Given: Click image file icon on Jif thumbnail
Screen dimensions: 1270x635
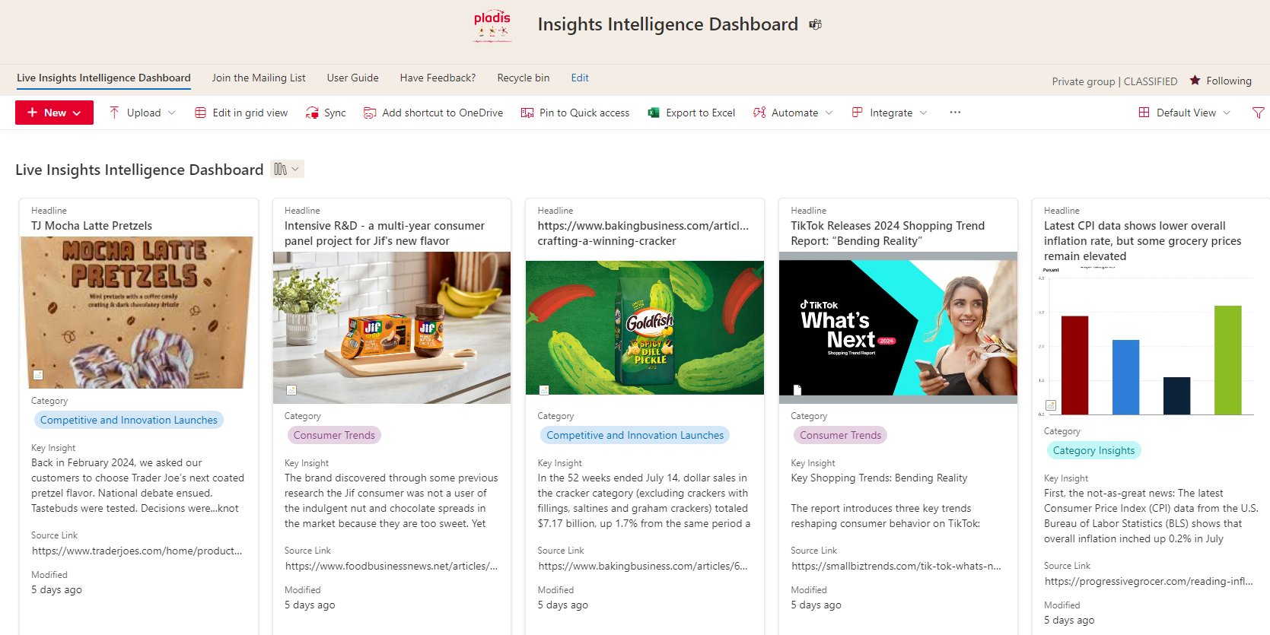Looking at the screenshot, I should 291,390.
